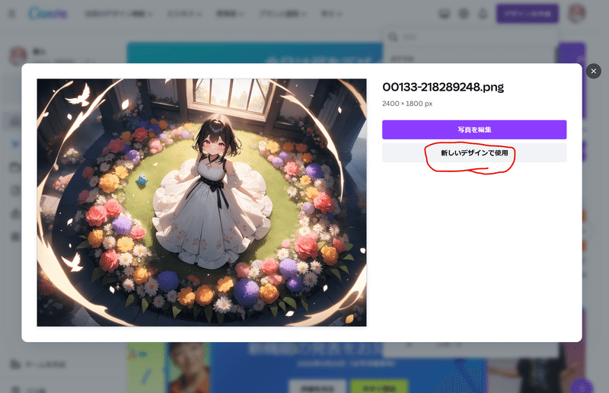The width and height of the screenshot is (609, 393).
Task: Open the hamburger menu in background page
Action: (x=12, y=14)
